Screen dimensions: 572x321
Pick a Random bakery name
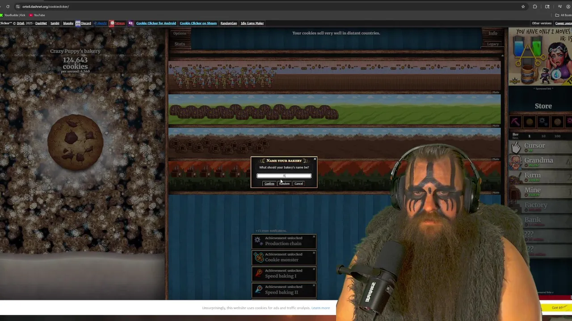284,184
